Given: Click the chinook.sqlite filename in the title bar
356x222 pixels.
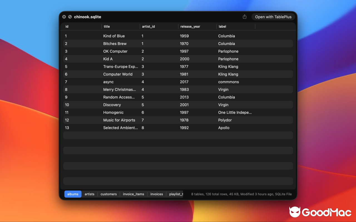Looking at the screenshot, I should (x=87, y=17).
